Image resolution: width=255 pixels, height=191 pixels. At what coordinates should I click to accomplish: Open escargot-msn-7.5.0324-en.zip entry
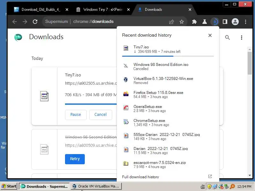(168, 165)
